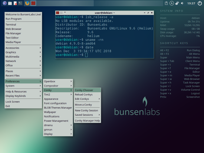Shade the terminal window using the titlebar dash icon
This screenshot has height=153, width=204.
65,12
